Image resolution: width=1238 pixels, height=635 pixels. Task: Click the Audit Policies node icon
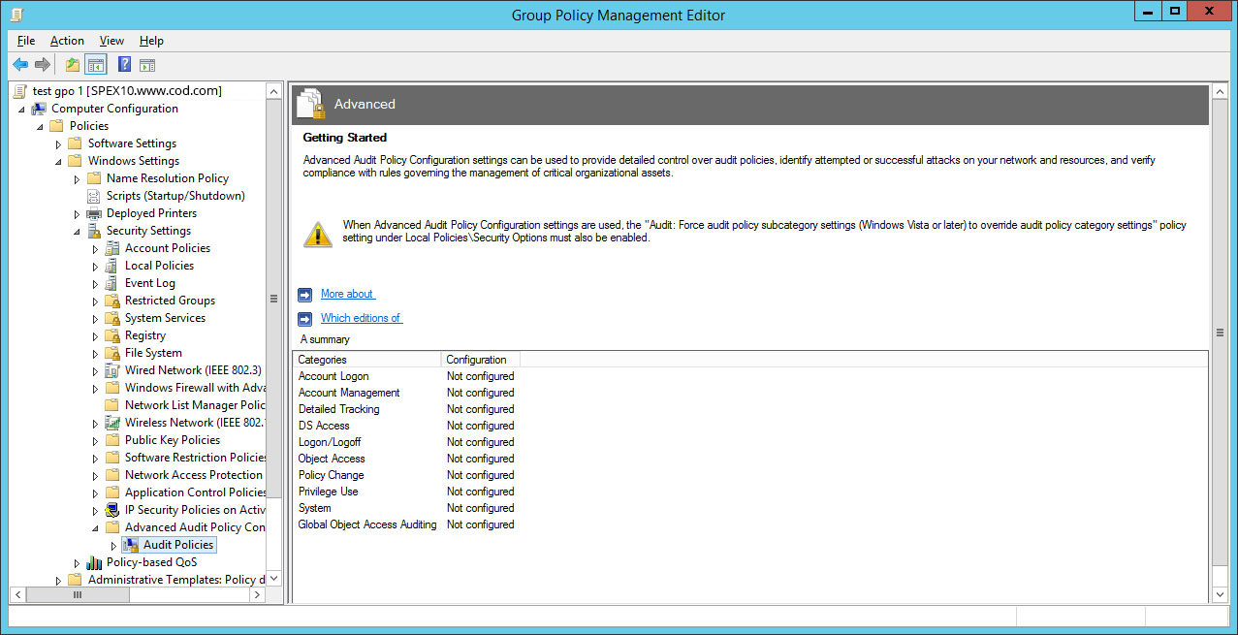131,545
